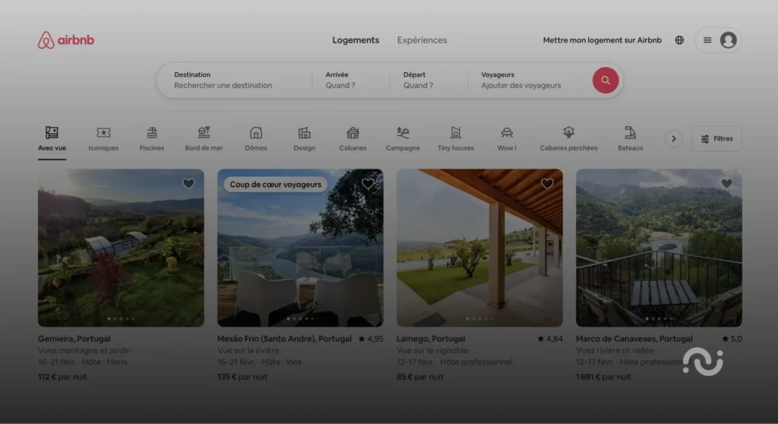The height and width of the screenshot is (424, 778).
Task: Select the Wow ! category icon
Action: [507, 132]
